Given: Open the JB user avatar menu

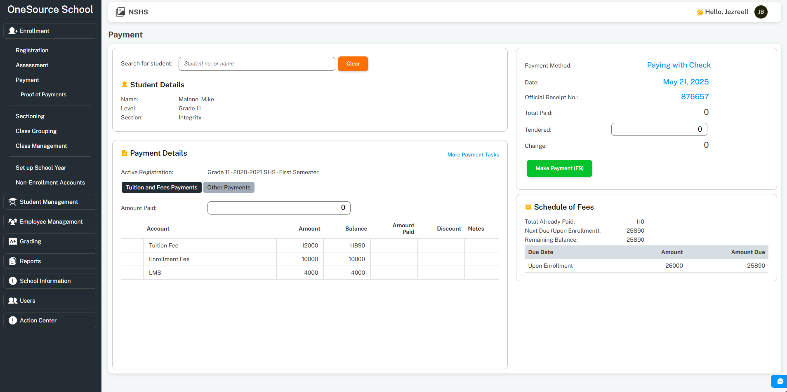Looking at the screenshot, I should tap(761, 12).
